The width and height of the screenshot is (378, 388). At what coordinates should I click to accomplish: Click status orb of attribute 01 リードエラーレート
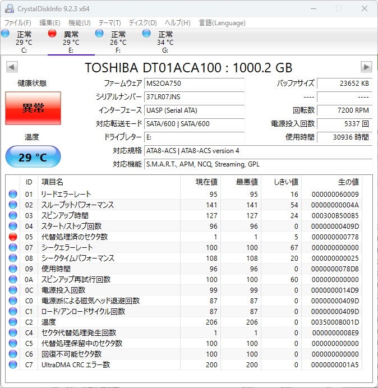tap(13, 194)
